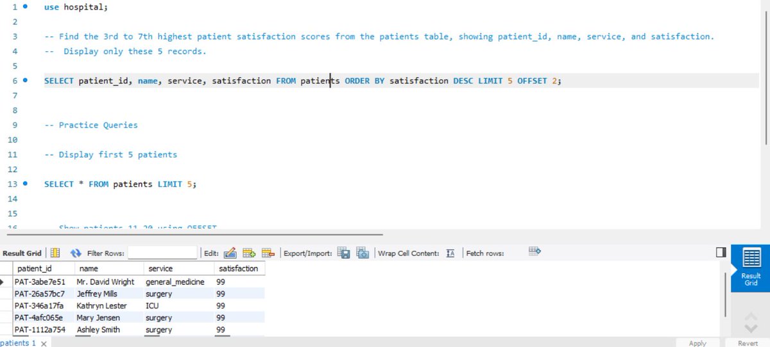Select the Result Grid side panel button
770x347 pixels.
pyautogui.click(x=751, y=267)
